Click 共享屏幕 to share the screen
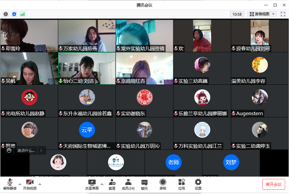The width and height of the screenshot is (289, 194). (92, 184)
